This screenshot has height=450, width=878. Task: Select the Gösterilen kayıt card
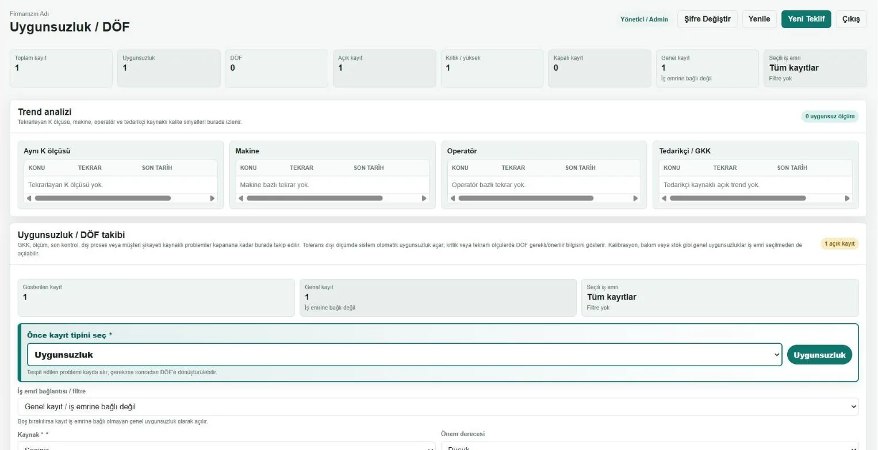(156, 297)
